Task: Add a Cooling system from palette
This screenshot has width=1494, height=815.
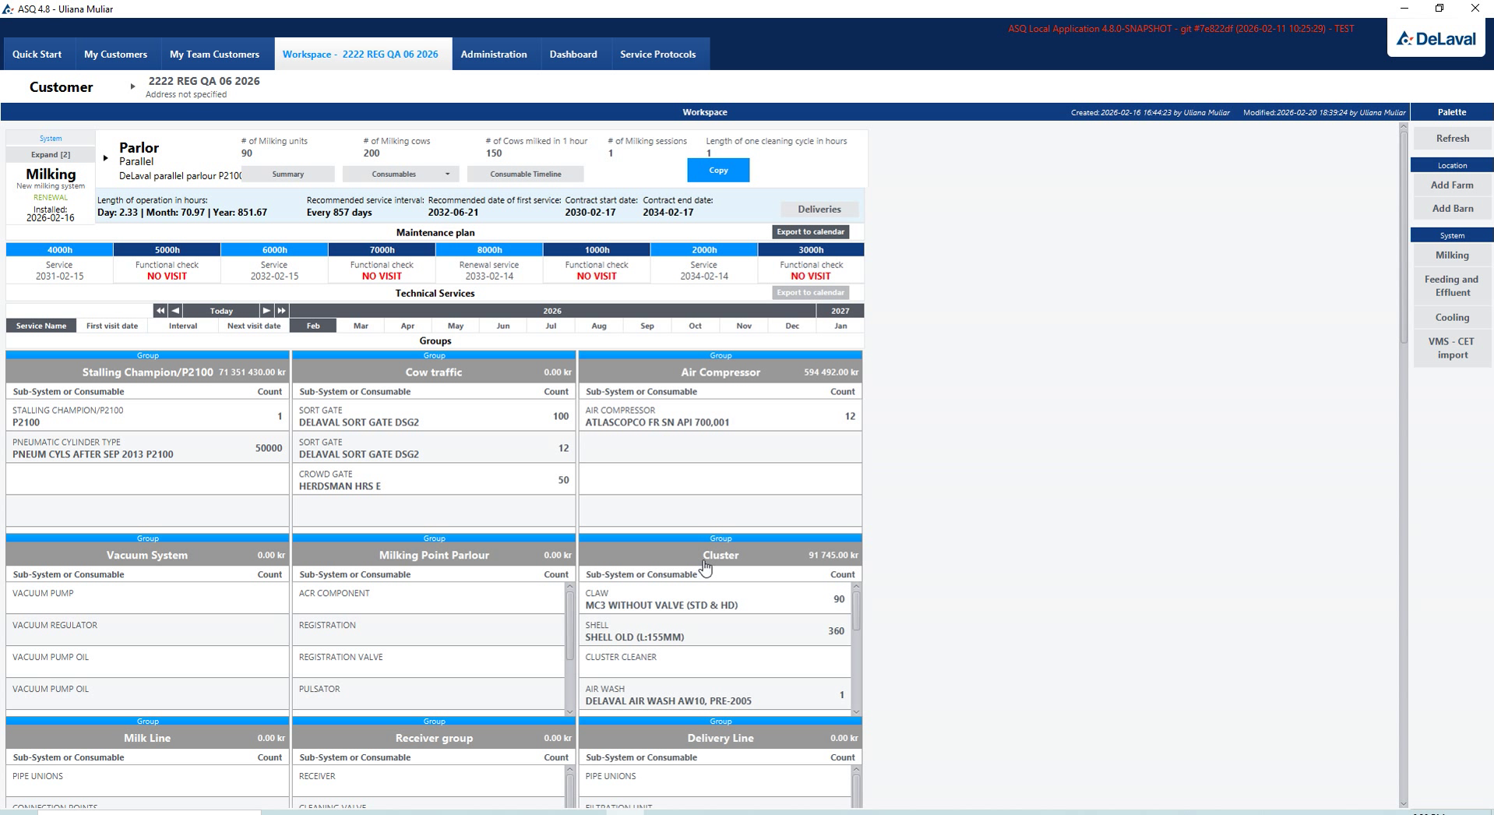Action: (1452, 317)
